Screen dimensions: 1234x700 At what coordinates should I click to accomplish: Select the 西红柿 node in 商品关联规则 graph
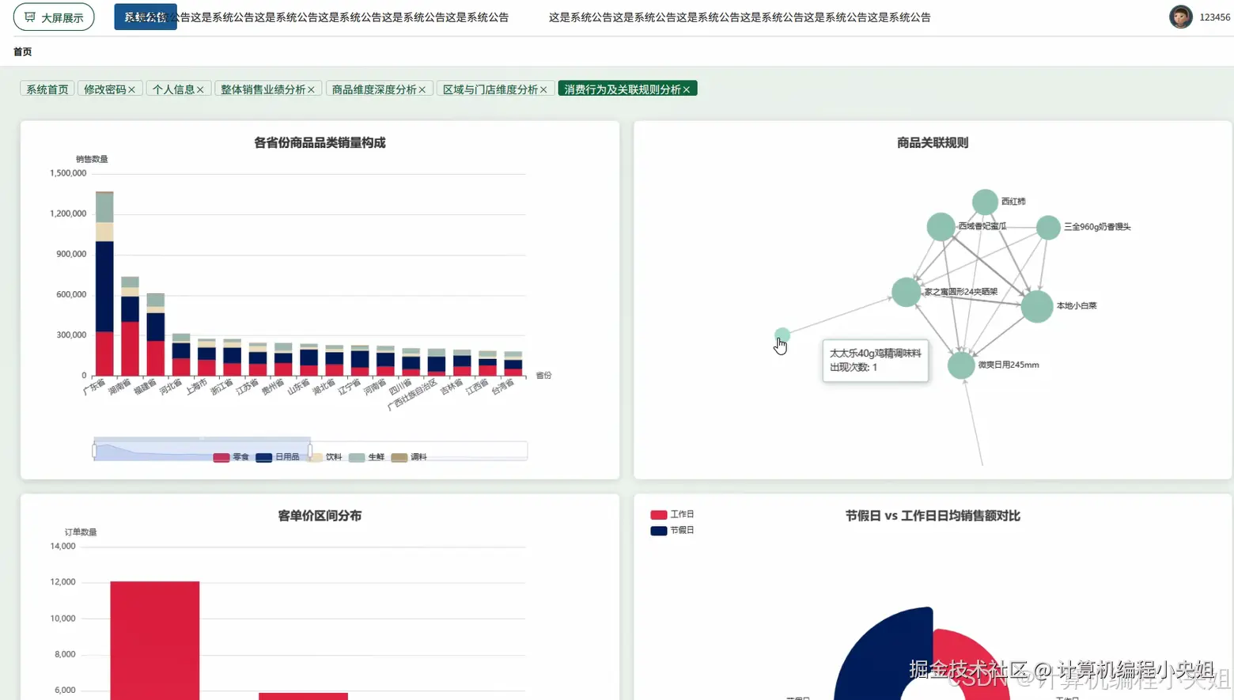[x=985, y=202]
